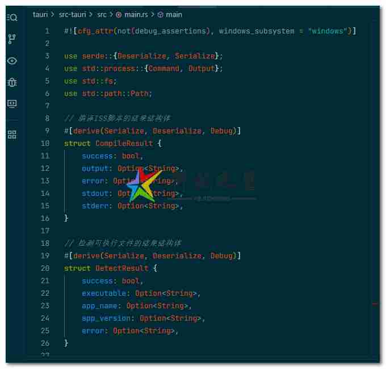Click line number 20 in the gutter
Viewport: 386px width, 369px height.
45,269
